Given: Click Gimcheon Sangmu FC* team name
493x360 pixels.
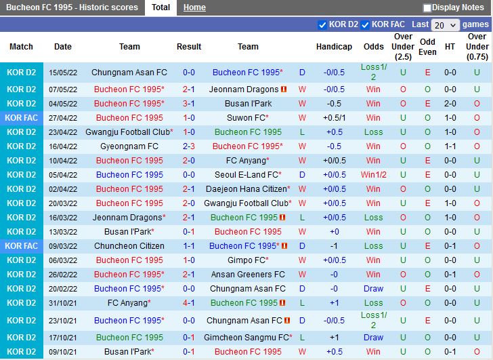Looking at the screenshot, I should [248, 338].
